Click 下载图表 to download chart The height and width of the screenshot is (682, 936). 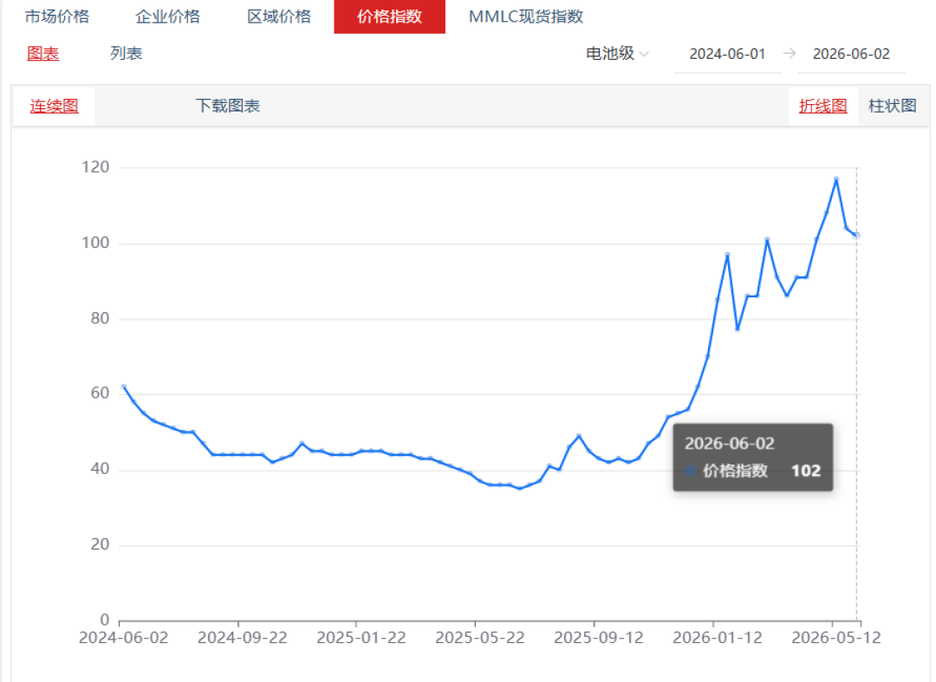tap(227, 107)
